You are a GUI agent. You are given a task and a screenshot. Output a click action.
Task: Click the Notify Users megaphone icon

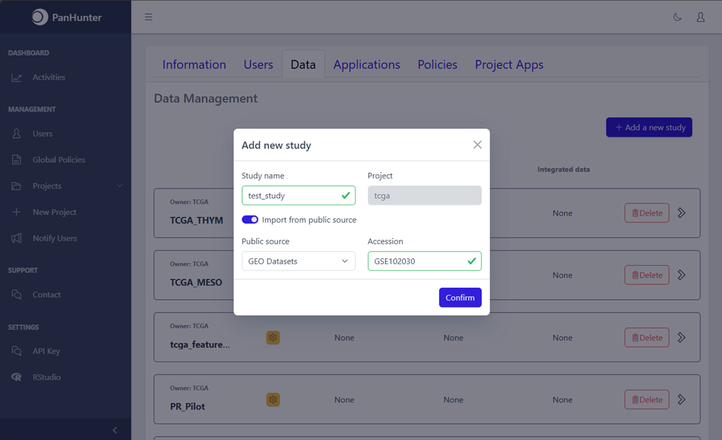[x=17, y=238]
